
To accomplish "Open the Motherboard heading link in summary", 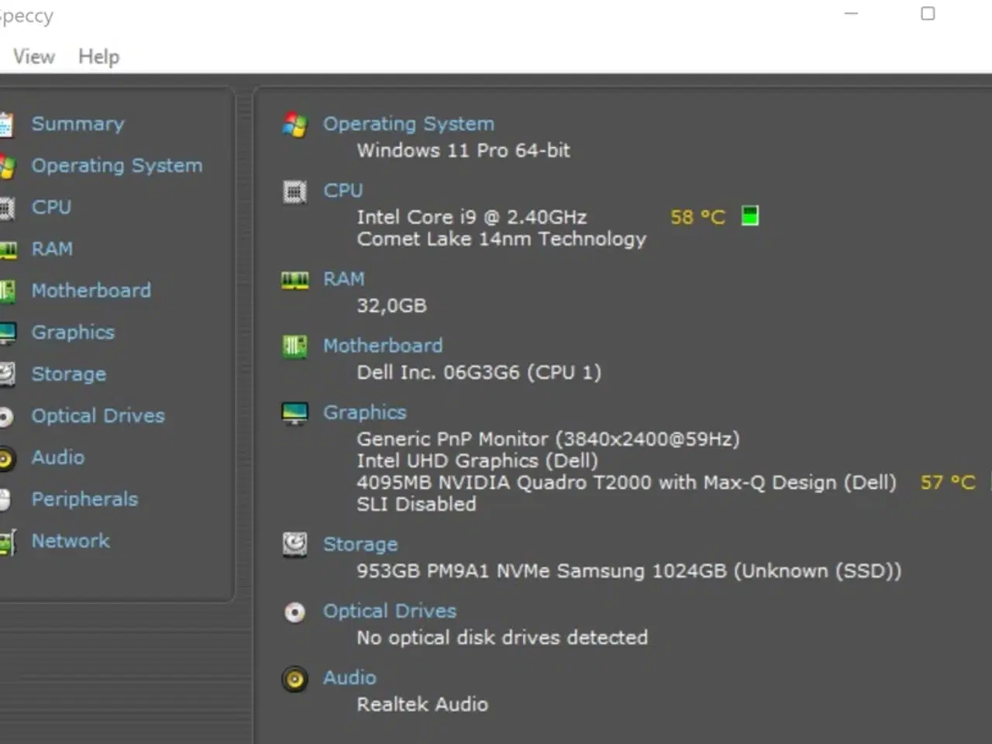I will (x=383, y=346).
